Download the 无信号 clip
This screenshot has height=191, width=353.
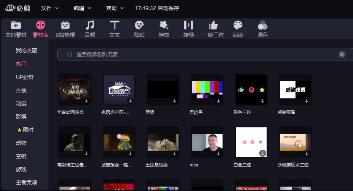pos(219,101)
